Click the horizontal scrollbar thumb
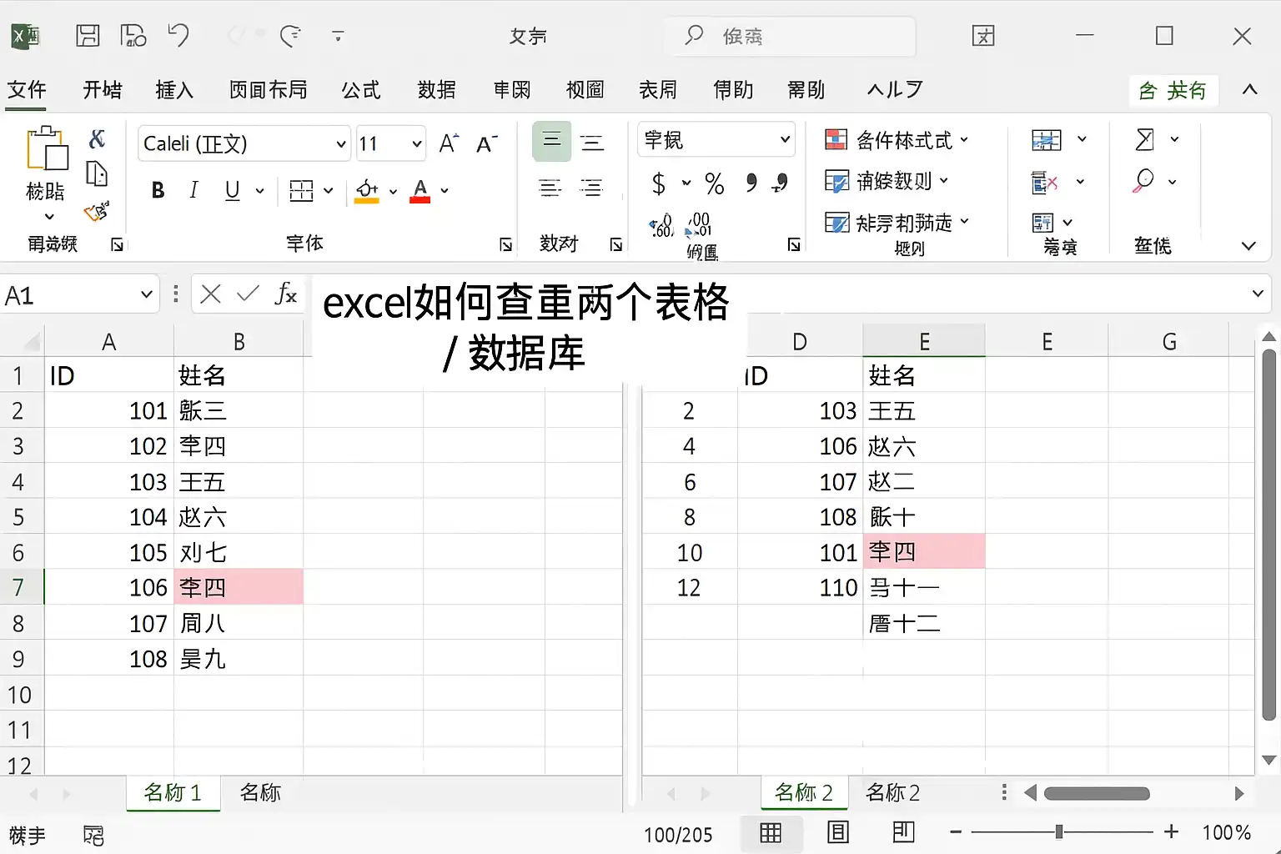This screenshot has height=854, width=1281. tap(1097, 793)
